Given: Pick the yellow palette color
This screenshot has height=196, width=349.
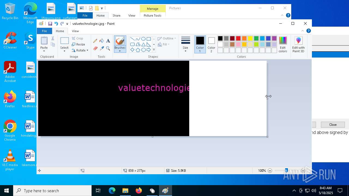Looking at the screenshot, I should point(250,38).
